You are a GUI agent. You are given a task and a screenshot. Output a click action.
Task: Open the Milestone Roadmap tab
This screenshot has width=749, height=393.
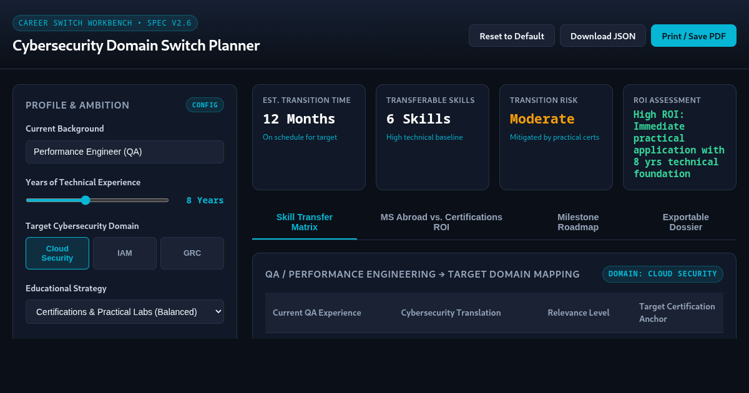[x=578, y=222]
